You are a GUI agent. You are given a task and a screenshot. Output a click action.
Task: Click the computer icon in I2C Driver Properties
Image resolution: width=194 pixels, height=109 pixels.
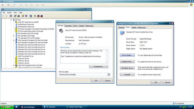122,33
